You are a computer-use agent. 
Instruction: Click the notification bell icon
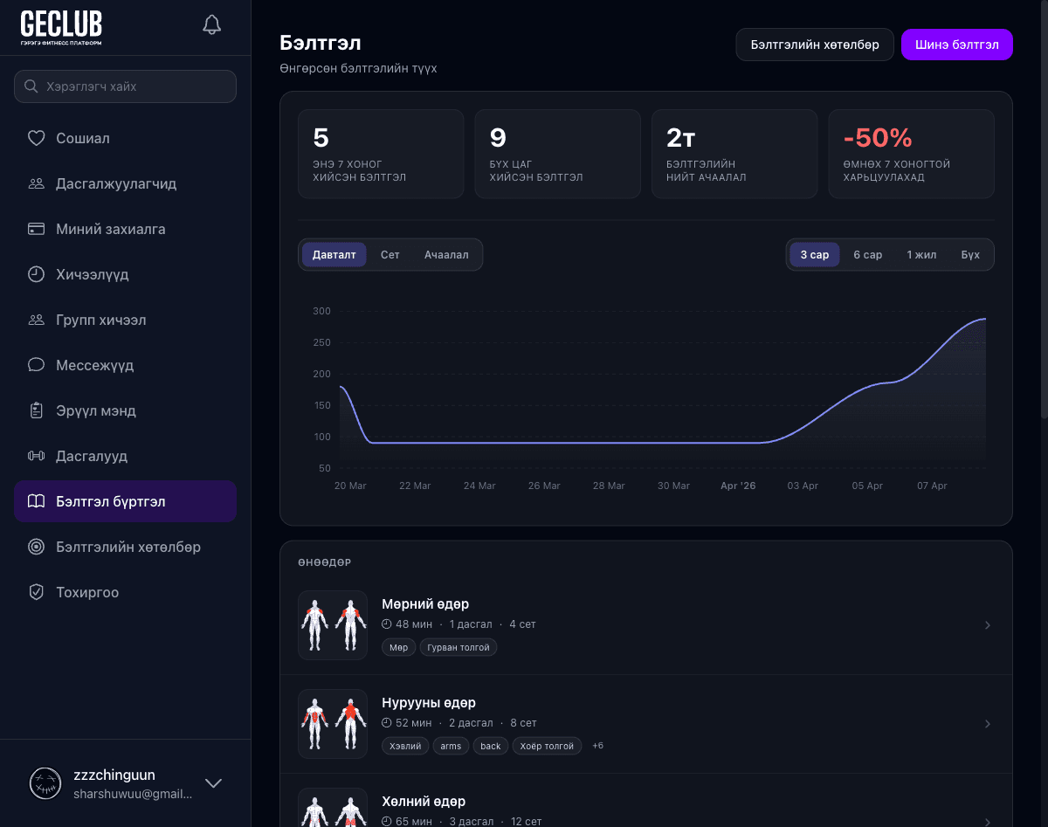pyautogui.click(x=211, y=24)
